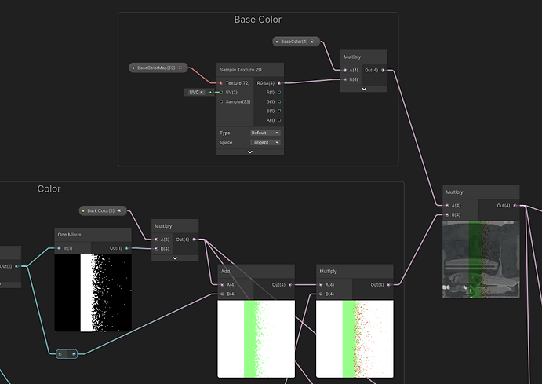Click the RGBA(4) output port
This screenshot has width=542, height=384.
279,83
